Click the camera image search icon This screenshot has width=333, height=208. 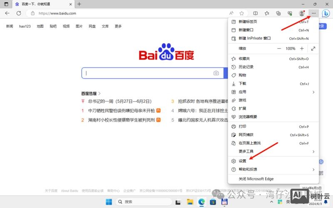click(x=216, y=73)
